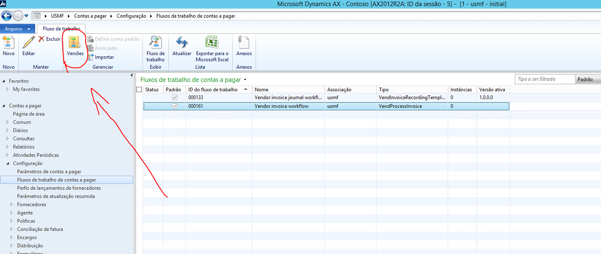Viewport: 601px width, 254px height.
Task: Expand My favorites node
Action: click(x=8, y=89)
